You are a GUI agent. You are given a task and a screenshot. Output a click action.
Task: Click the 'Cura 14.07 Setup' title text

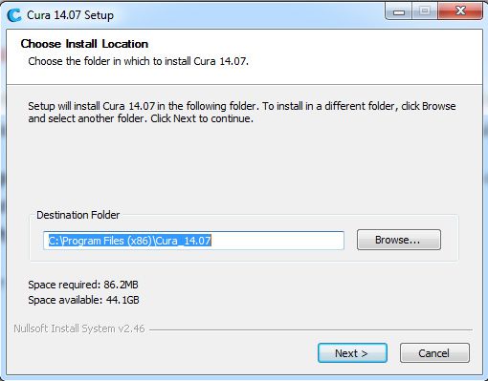coord(70,15)
